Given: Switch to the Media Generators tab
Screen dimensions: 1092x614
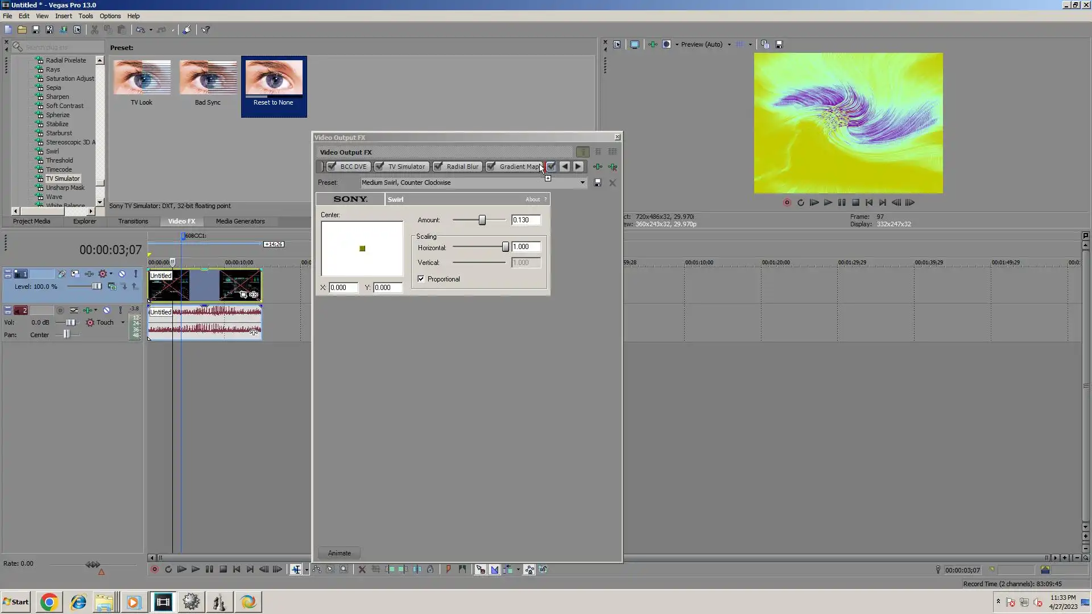Looking at the screenshot, I should click(240, 222).
